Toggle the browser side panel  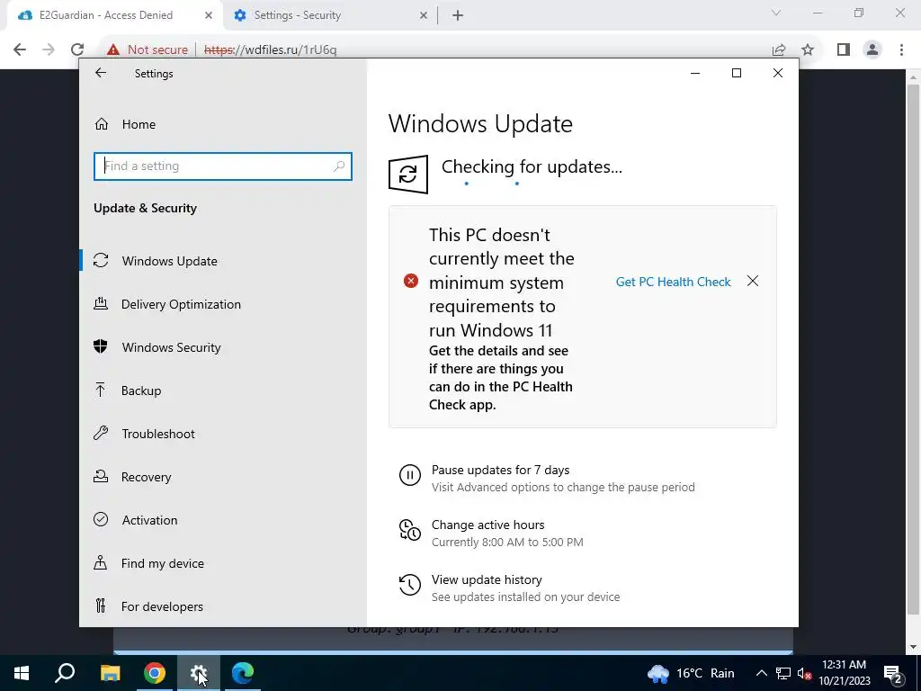[x=844, y=49]
